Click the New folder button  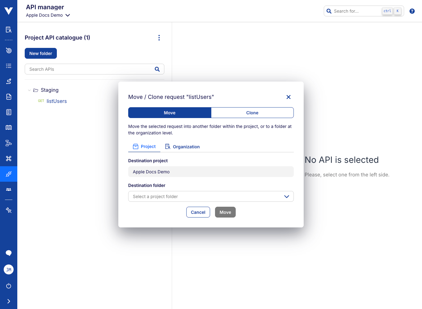point(41,53)
